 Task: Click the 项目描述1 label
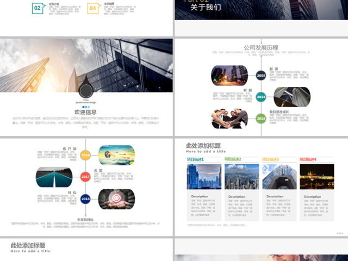coord(195,159)
